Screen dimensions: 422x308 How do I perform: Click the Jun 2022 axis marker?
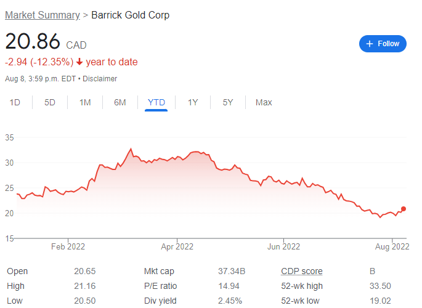pos(283,246)
